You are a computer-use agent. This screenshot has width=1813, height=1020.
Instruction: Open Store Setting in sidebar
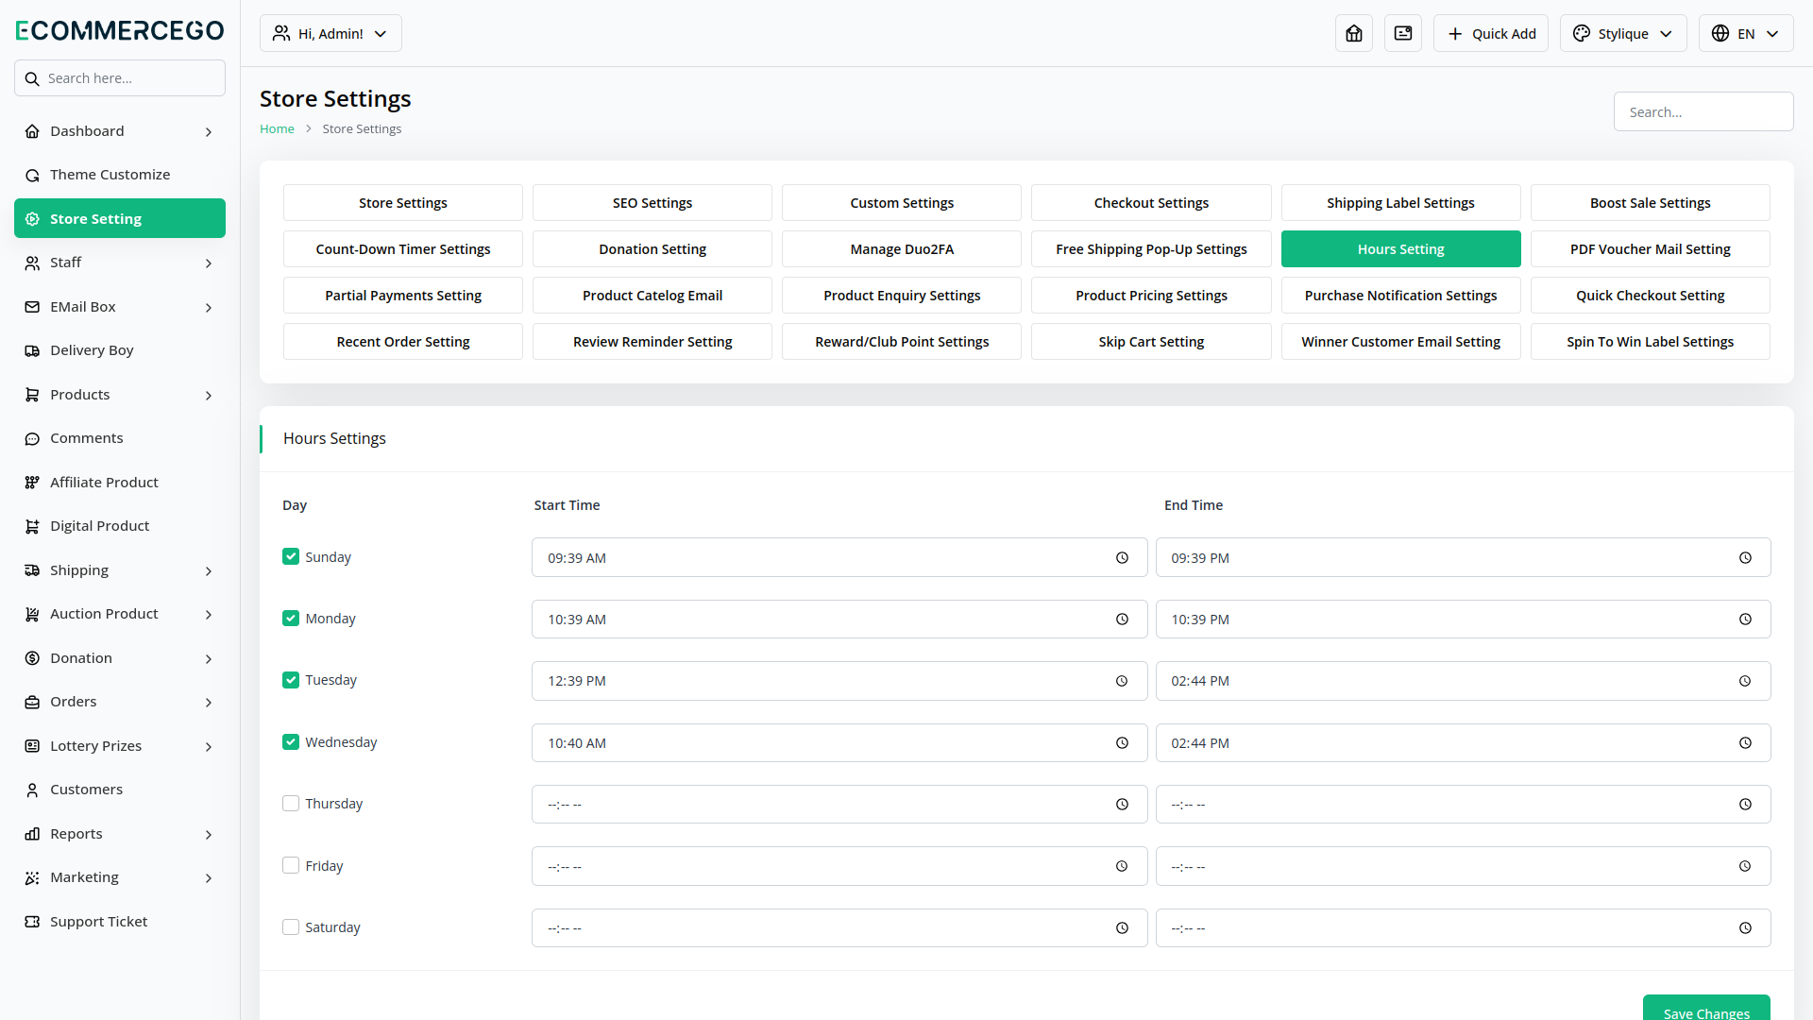pos(120,218)
